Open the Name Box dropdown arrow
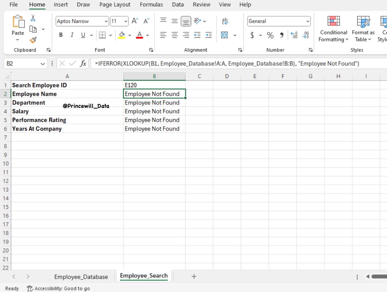The width and height of the screenshot is (387, 292). pos(42,64)
